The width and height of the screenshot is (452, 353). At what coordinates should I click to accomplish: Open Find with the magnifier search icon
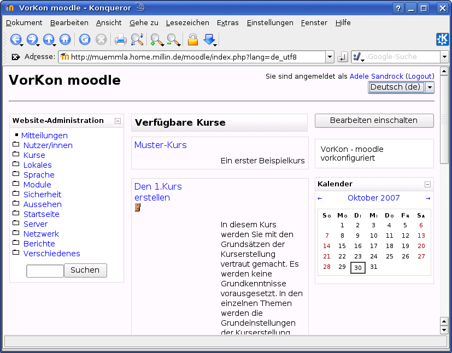[x=137, y=39]
